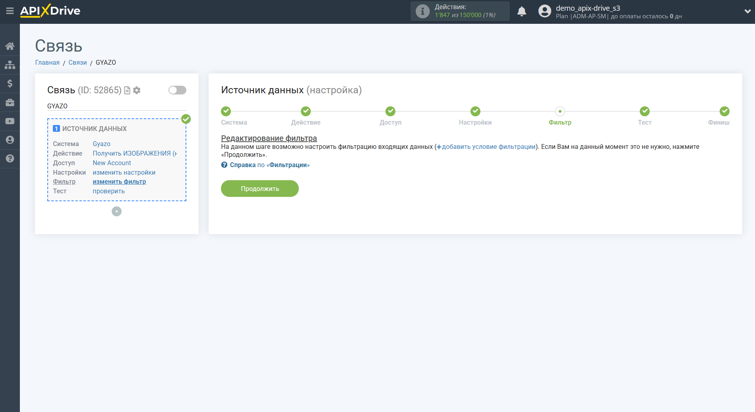Open video tutorials via the YouTube icon
The image size is (755, 412).
[10, 121]
